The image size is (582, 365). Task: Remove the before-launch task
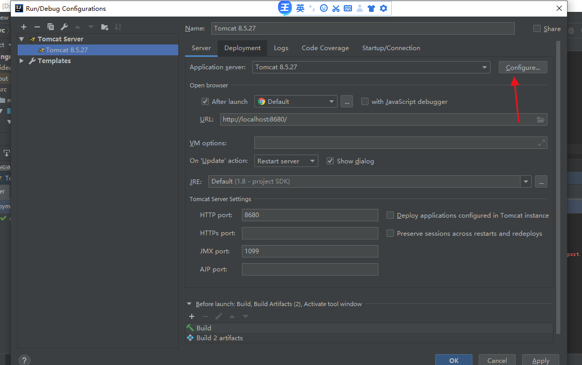205,316
